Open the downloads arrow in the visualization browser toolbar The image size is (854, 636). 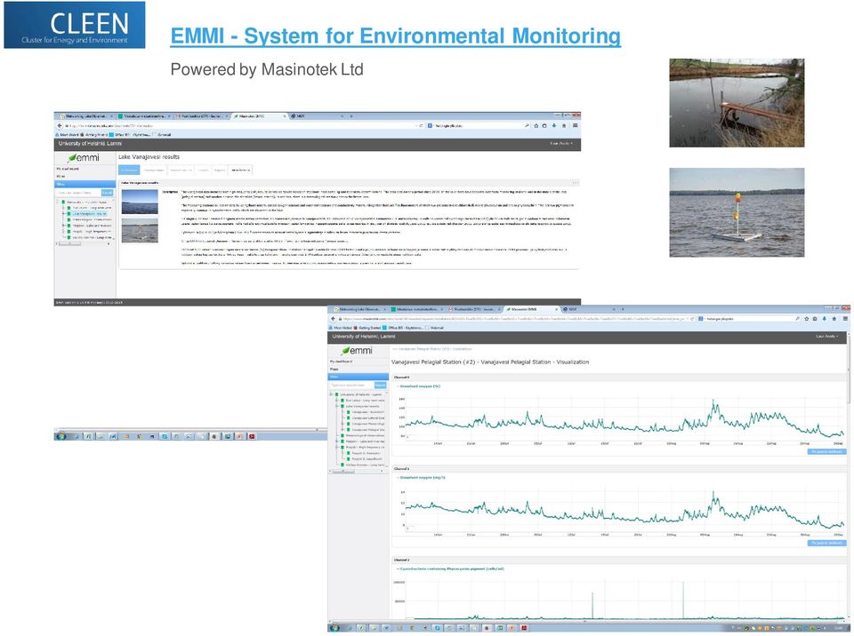824,319
